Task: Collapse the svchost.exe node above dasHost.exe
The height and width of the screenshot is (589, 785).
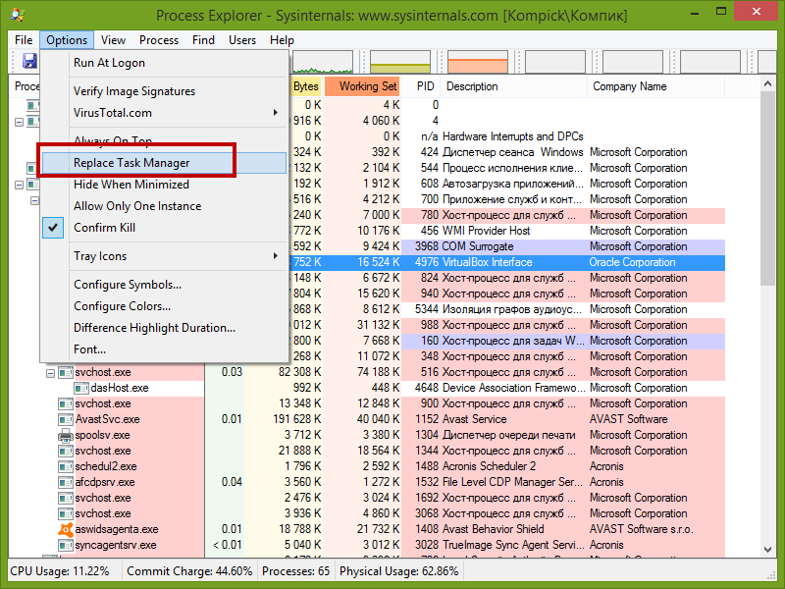Action: tap(50, 373)
